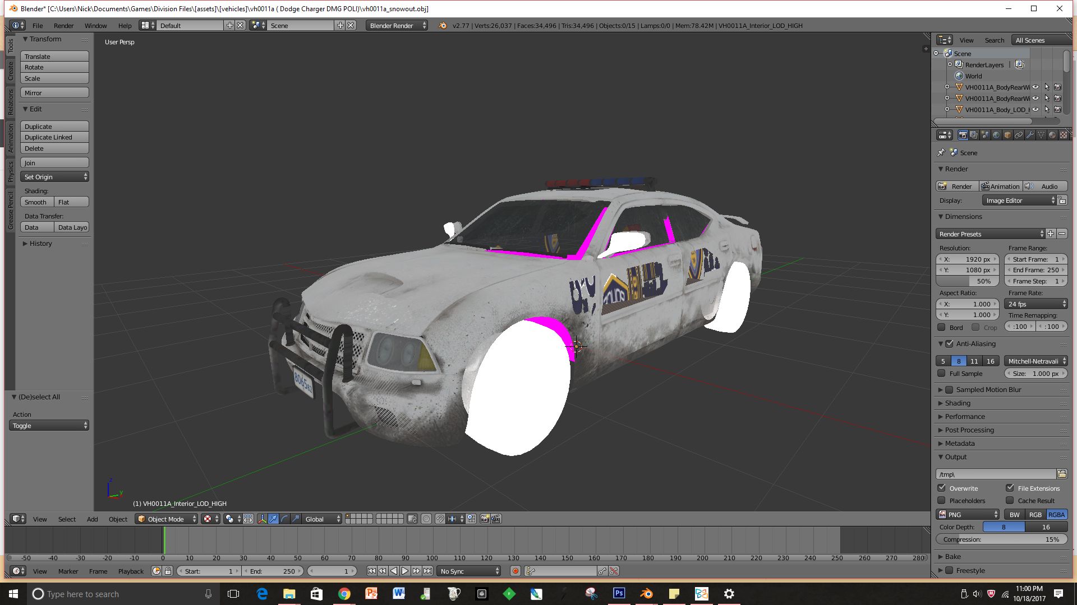Open the Texture properties tab checker icon

(1064, 135)
